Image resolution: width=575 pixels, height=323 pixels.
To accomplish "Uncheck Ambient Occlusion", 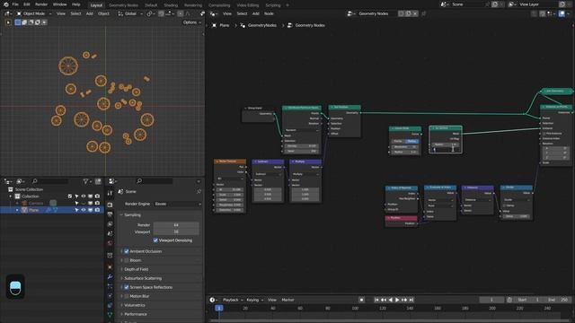I will tap(127, 251).
